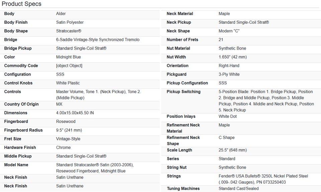Click the Right-Hand orientation value
321x192 pixels.
pos(229,66)
